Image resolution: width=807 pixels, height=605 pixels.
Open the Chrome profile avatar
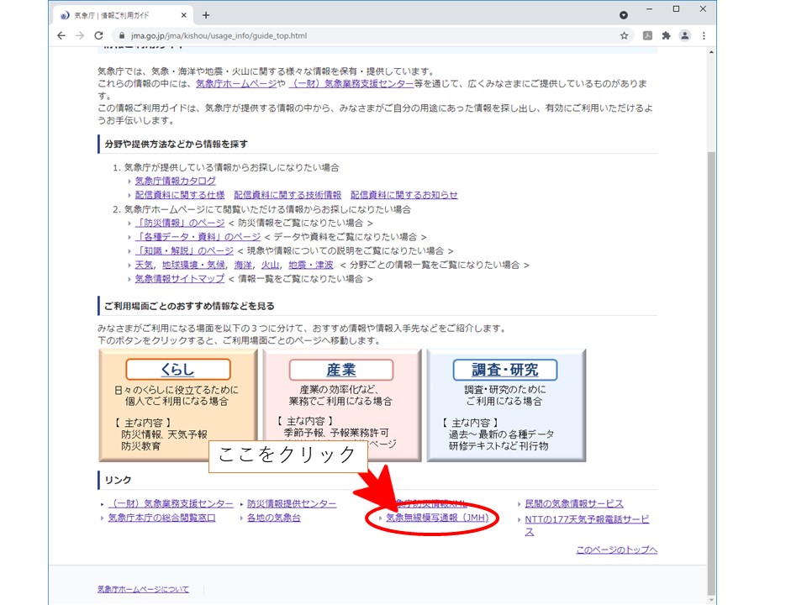pos(685,36)
